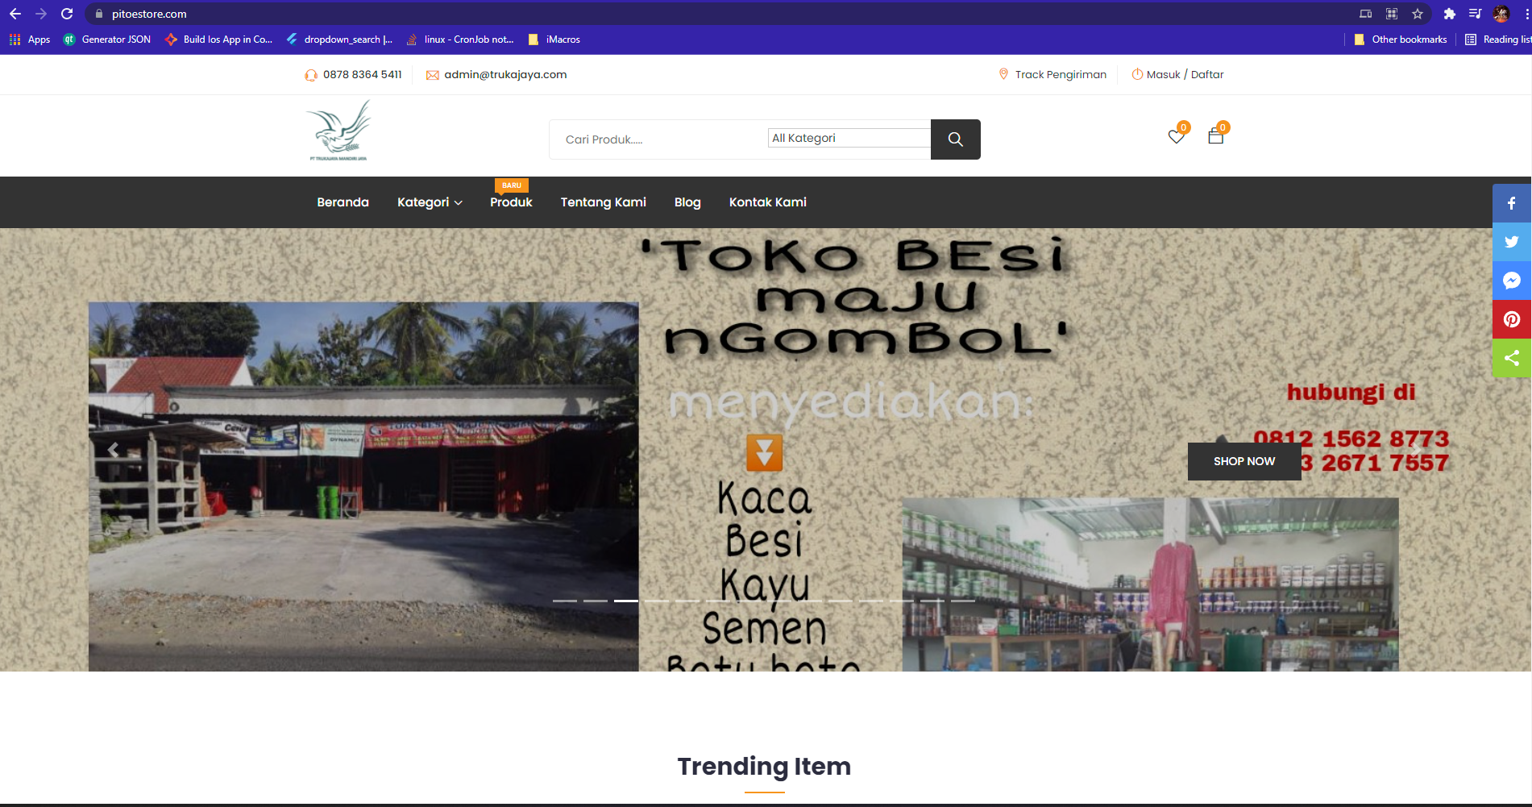Share via Messenger icon
Viewport: 1532px width, 807px height.
(x=1511, y=281)
